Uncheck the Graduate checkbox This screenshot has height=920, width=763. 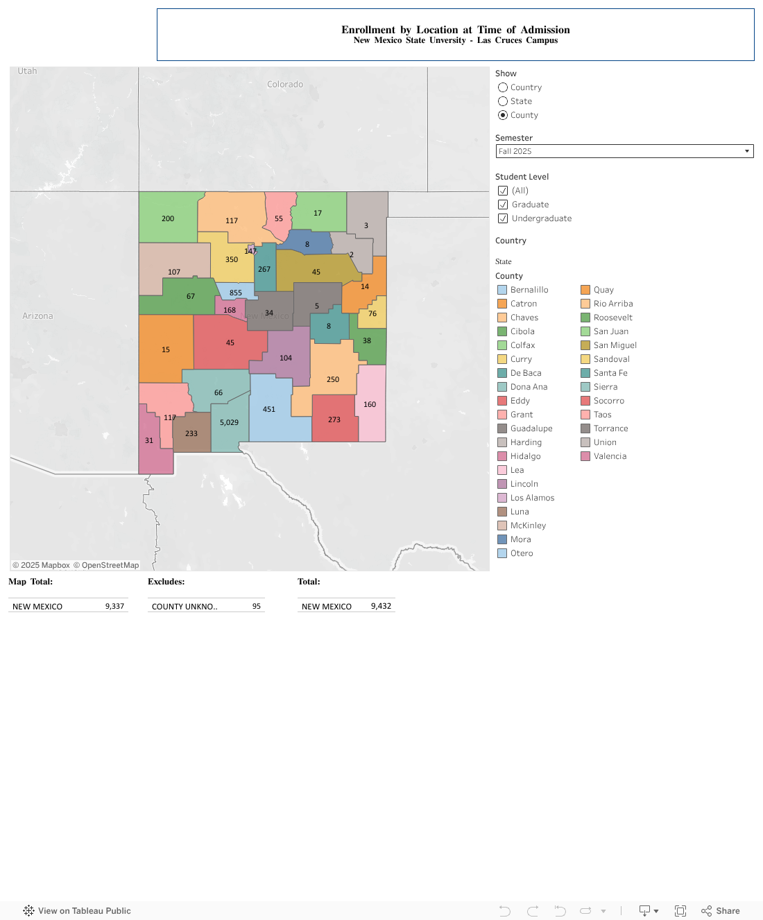503,205
